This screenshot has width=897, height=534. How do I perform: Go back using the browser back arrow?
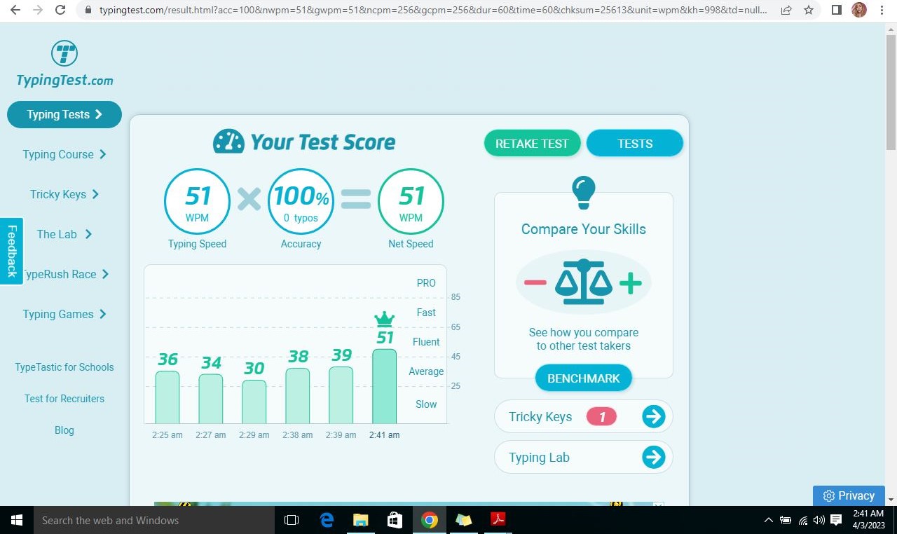point(15,11)
